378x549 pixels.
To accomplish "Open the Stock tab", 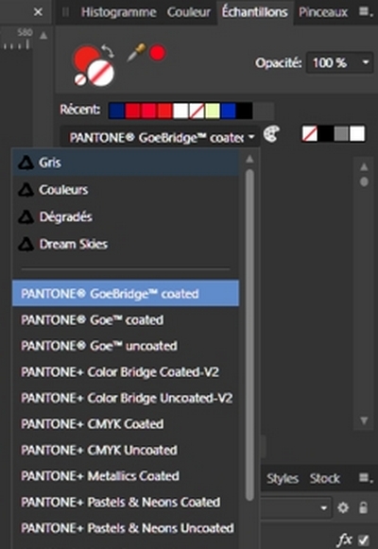I will click(325, 479).
